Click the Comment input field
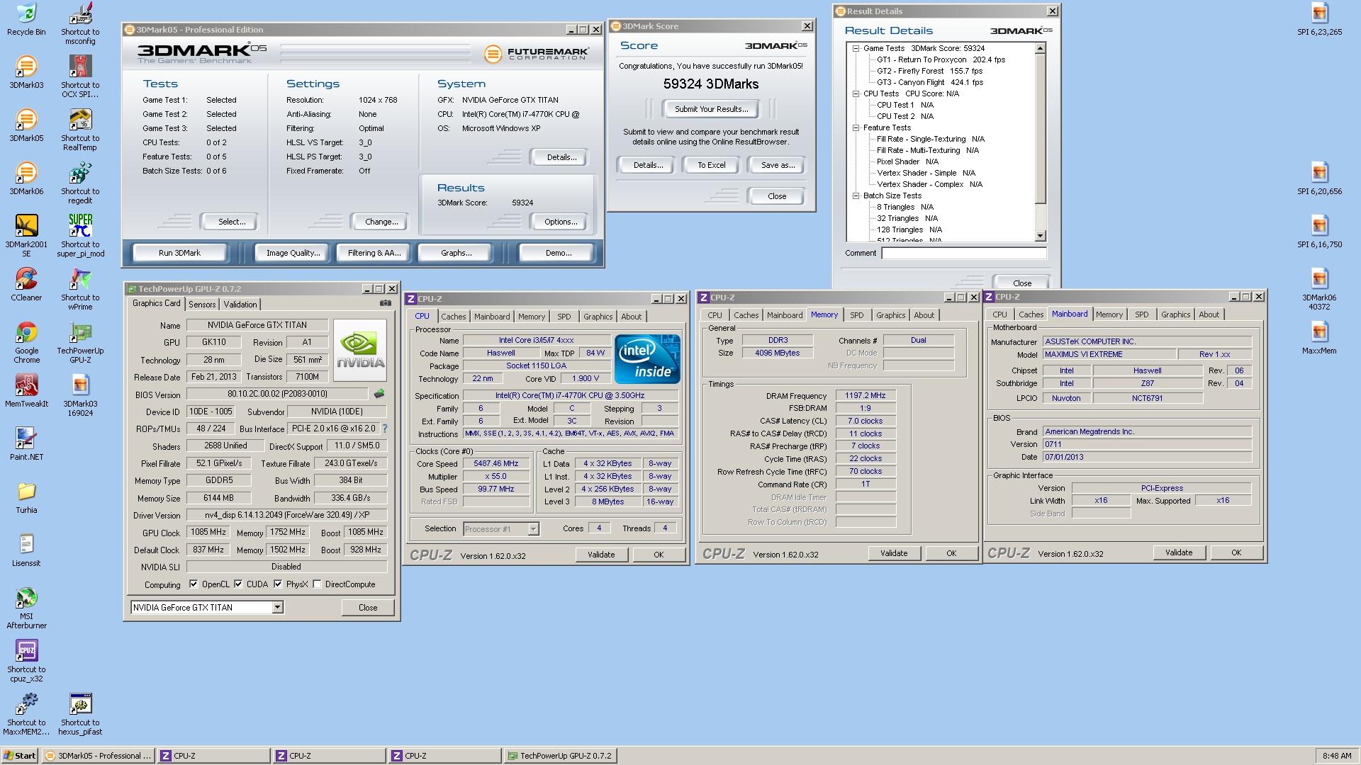 [964, 253]
